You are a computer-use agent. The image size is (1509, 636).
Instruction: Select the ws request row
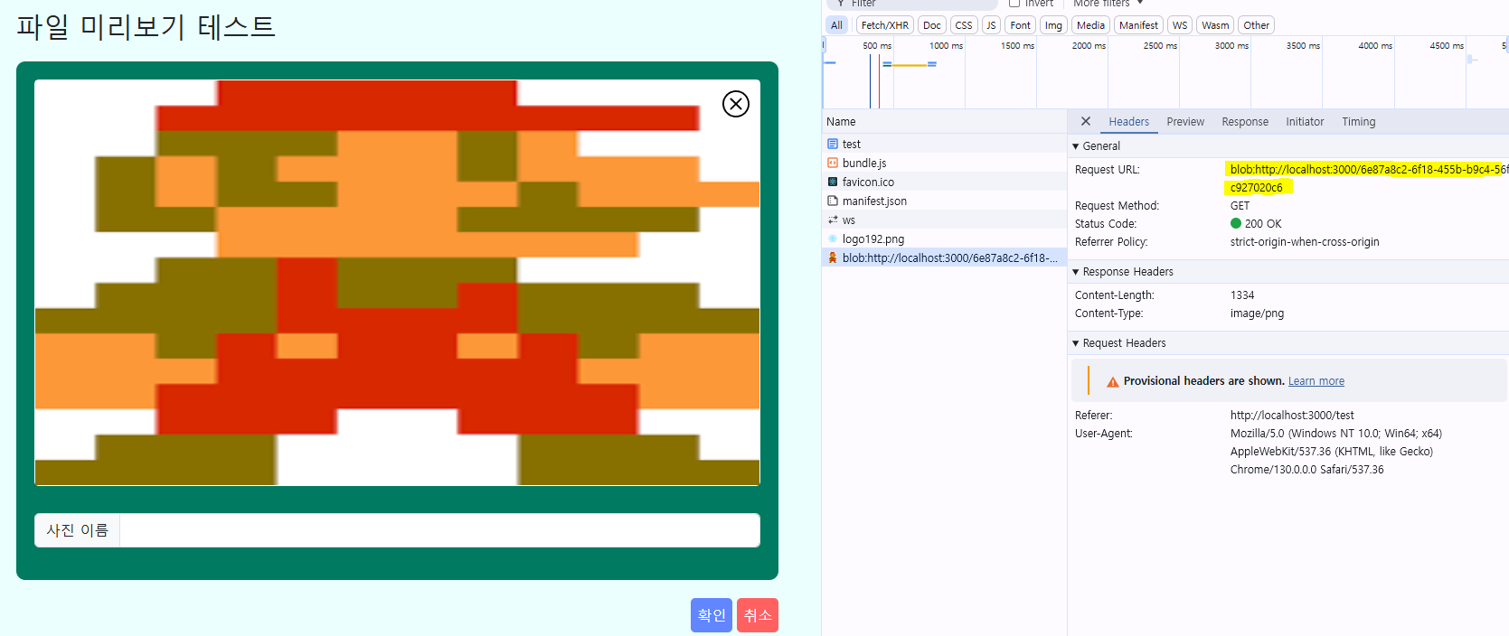944,220
